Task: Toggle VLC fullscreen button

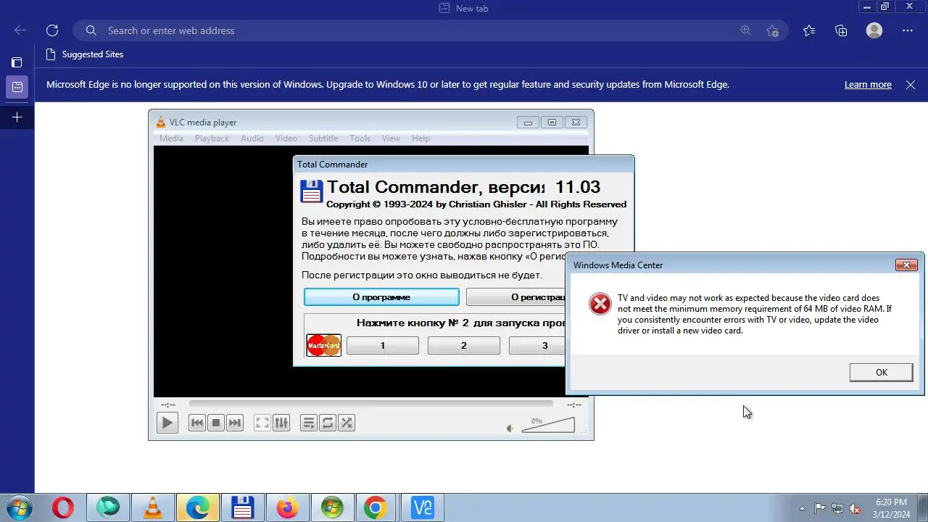Action: [262, 423]
